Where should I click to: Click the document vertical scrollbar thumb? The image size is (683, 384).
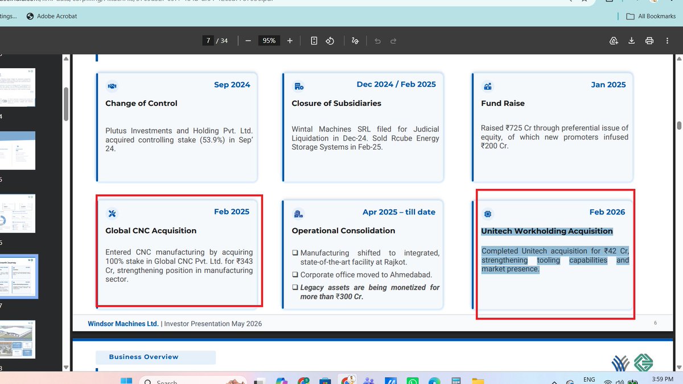point(678,126)
